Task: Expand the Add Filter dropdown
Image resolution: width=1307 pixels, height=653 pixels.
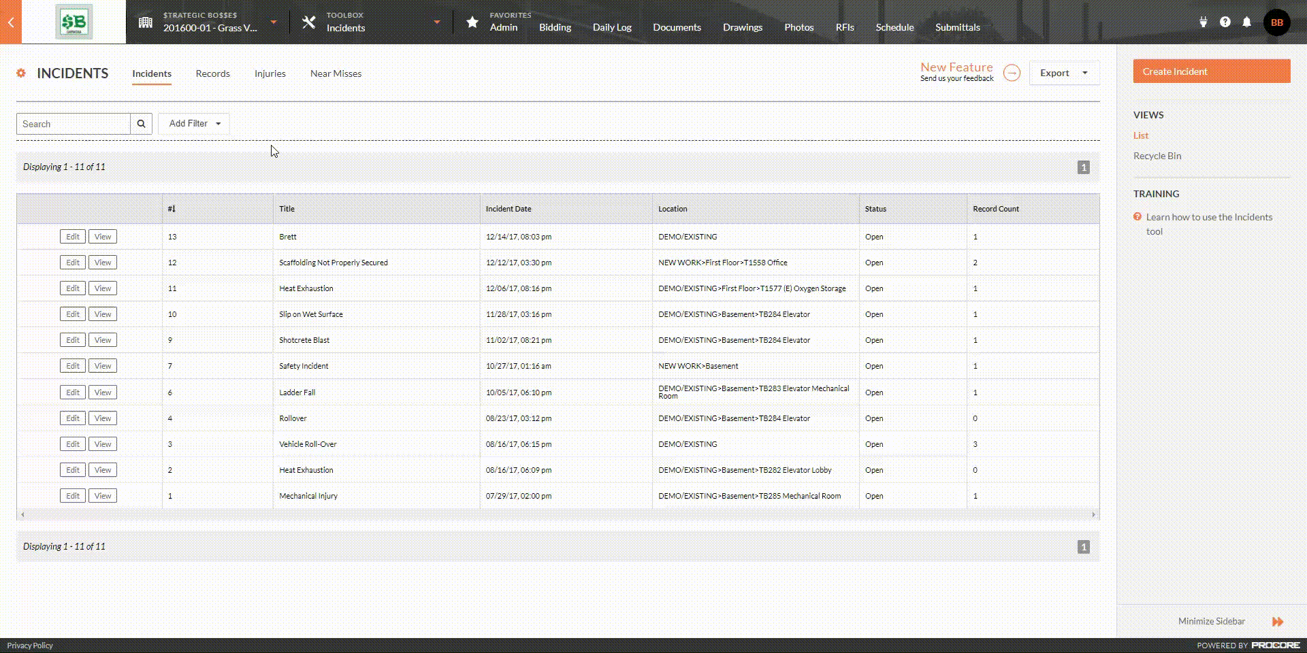Action: pos(194,124)
